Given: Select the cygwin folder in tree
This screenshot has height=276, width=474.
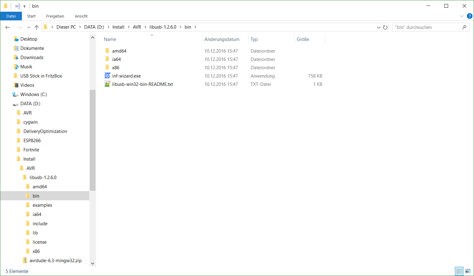Looking at the screenshot, I should coord(31,122).
